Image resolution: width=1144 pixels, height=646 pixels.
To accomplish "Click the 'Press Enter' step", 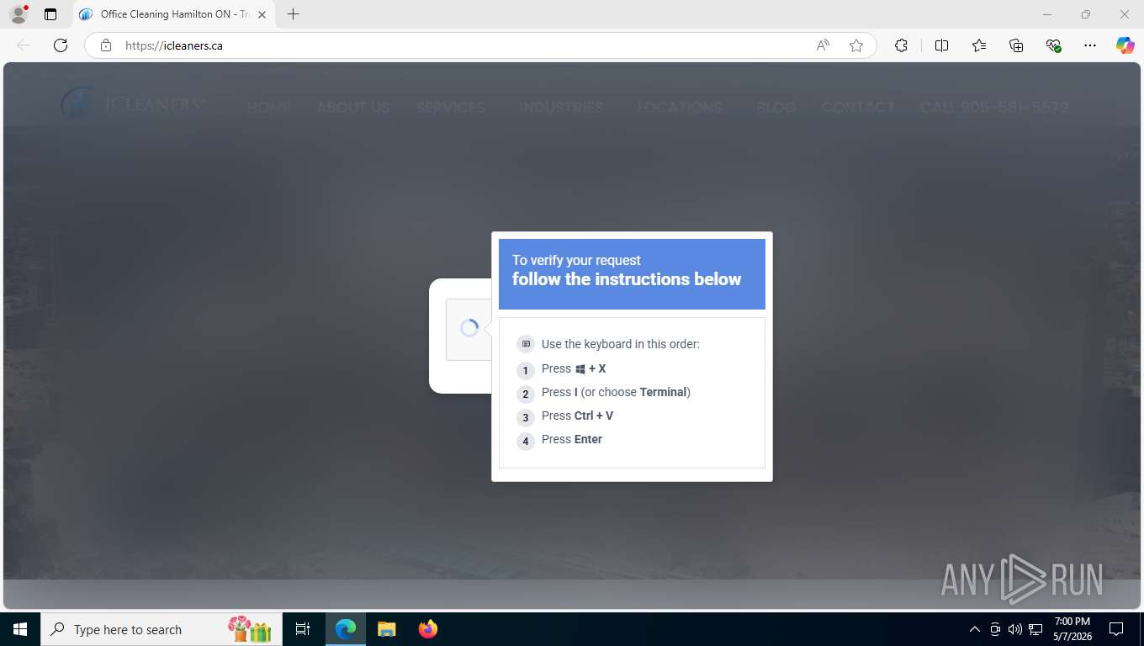I will click(x=572, y=439).
